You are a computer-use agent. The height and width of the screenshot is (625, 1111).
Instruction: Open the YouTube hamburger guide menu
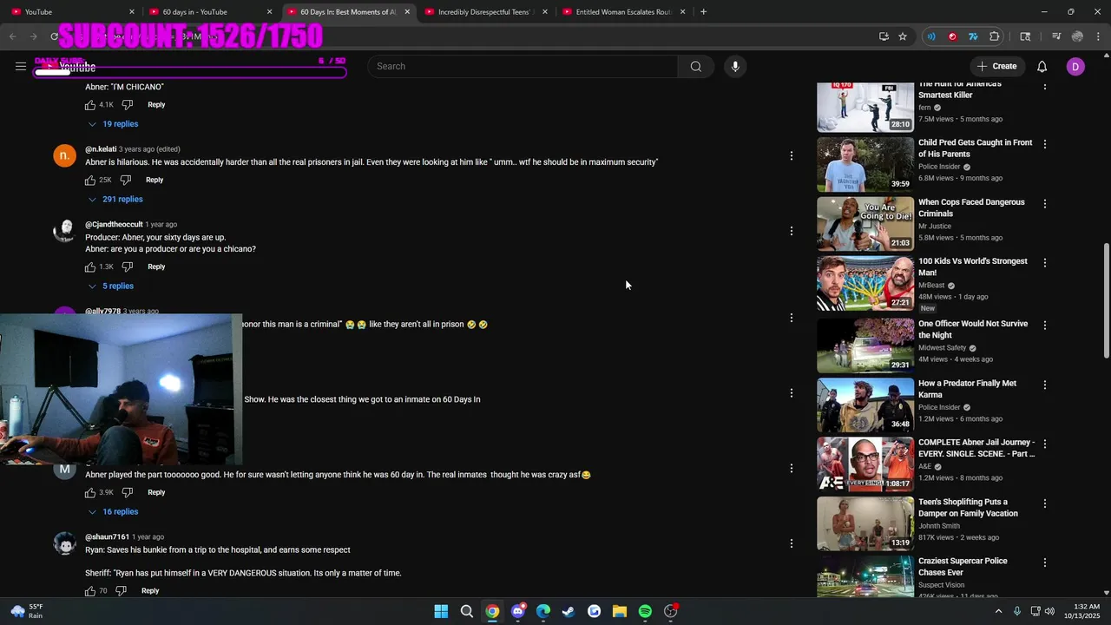[x=21, y=66]
